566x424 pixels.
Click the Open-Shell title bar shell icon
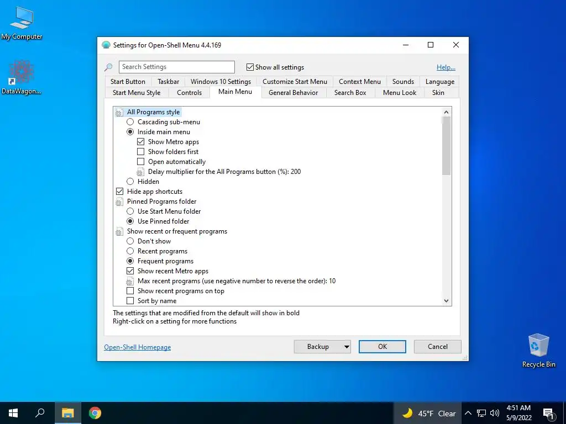coord(106,45)
